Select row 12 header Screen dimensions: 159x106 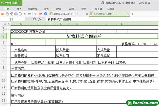tap(3, 94)
